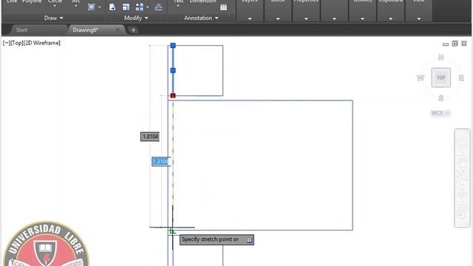The image size is (473, 266).
Task: Click the middle blue grip on selected line
Action: click(173, 71)
